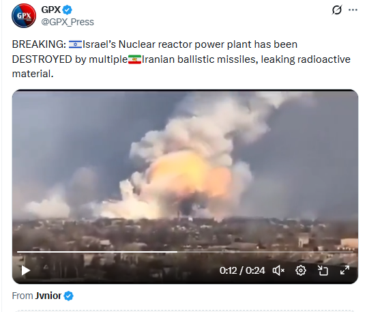Click the GPX profile avatar
This screenshot has width=367, height=312.
tap(24, 16)
